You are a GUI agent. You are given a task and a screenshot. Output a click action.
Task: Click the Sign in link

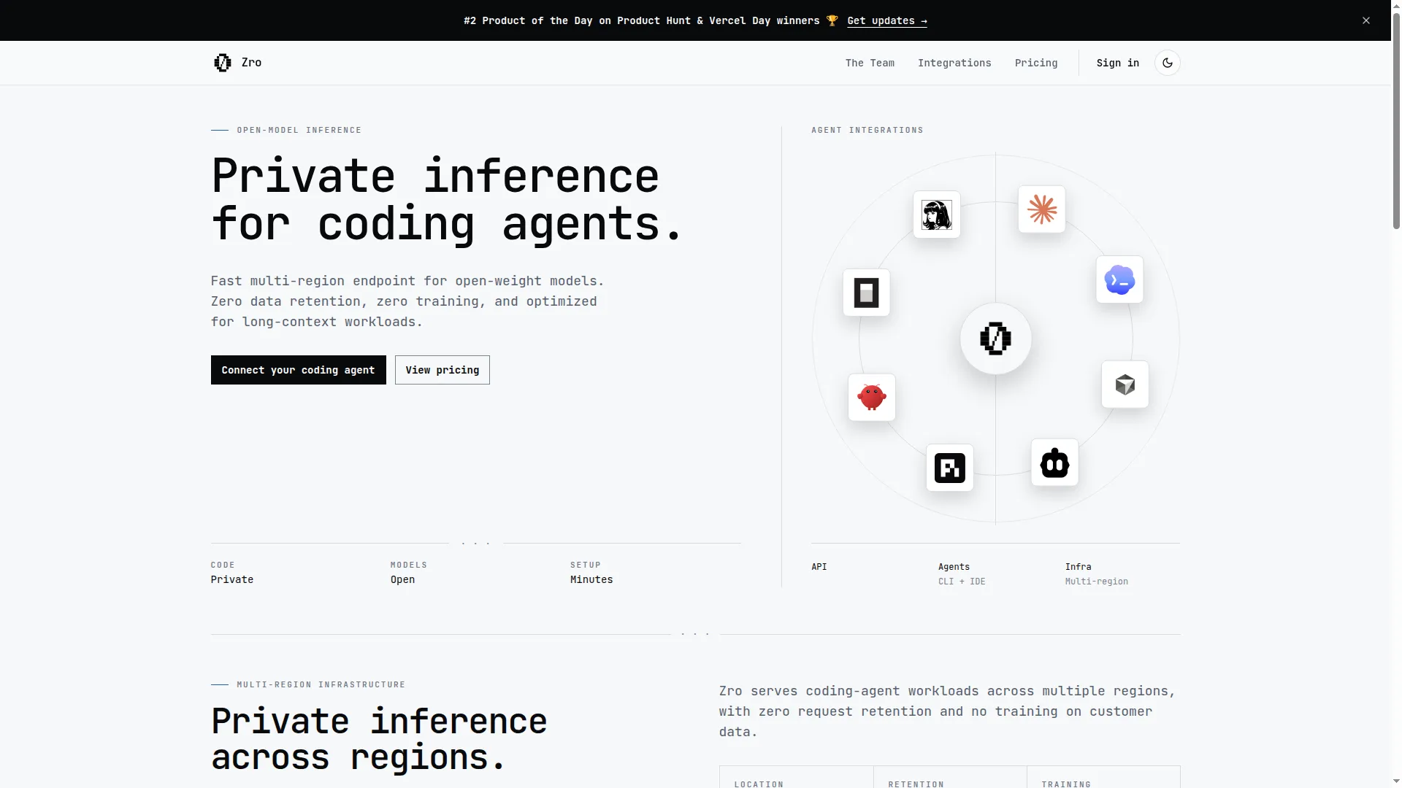click(1117, 63)
